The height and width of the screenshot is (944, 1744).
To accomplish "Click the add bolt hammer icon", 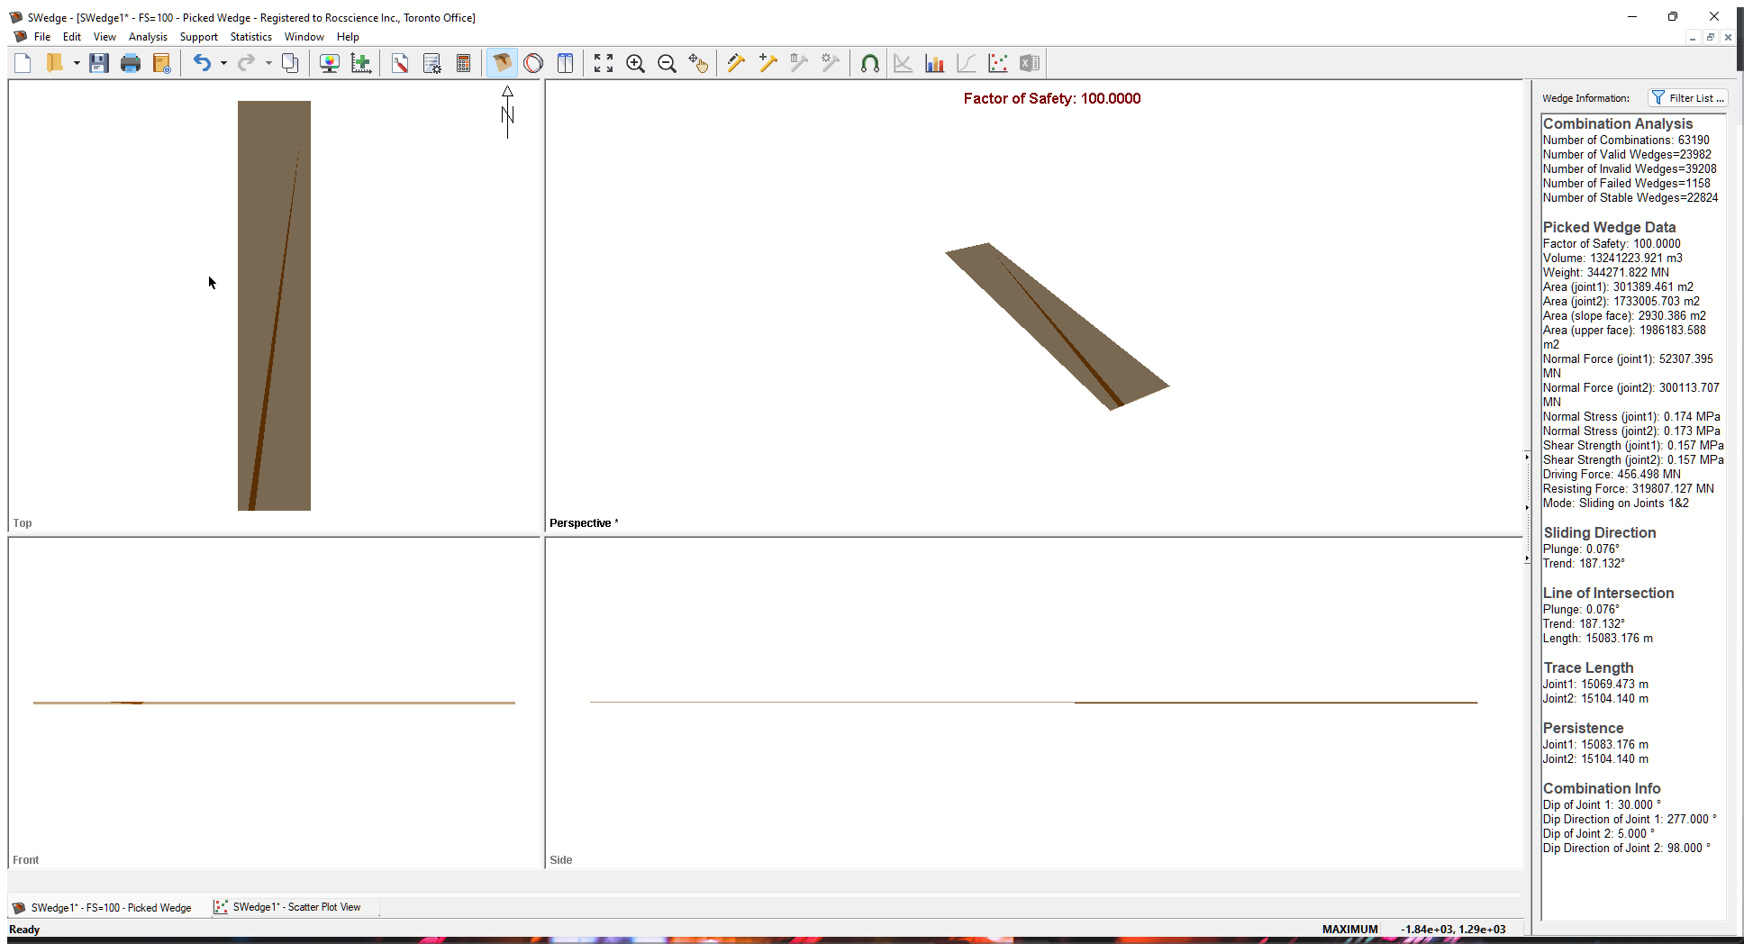I will 736,63.
